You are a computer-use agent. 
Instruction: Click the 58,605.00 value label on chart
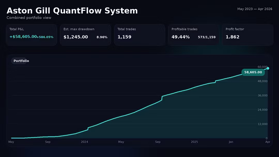click(253, 72)
